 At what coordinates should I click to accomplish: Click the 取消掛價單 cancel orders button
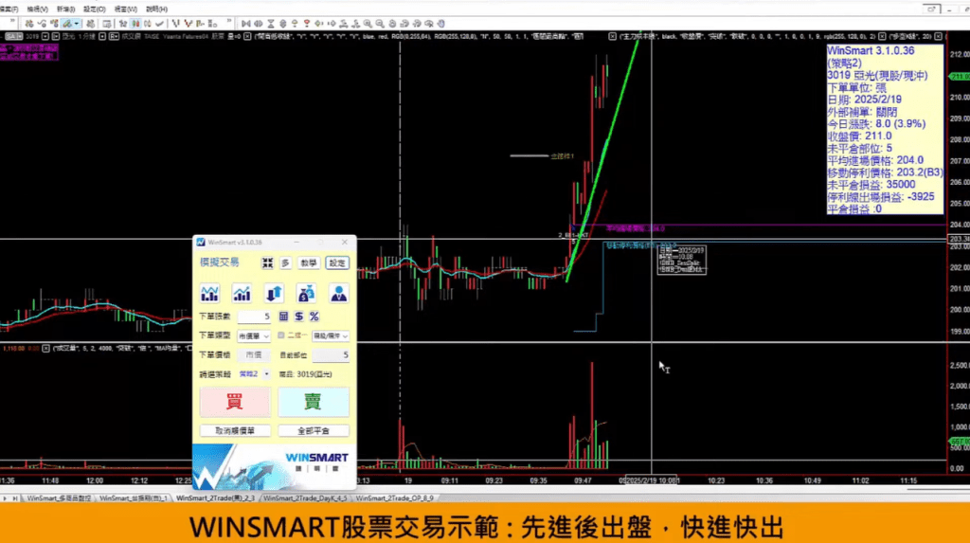[235, 430]
